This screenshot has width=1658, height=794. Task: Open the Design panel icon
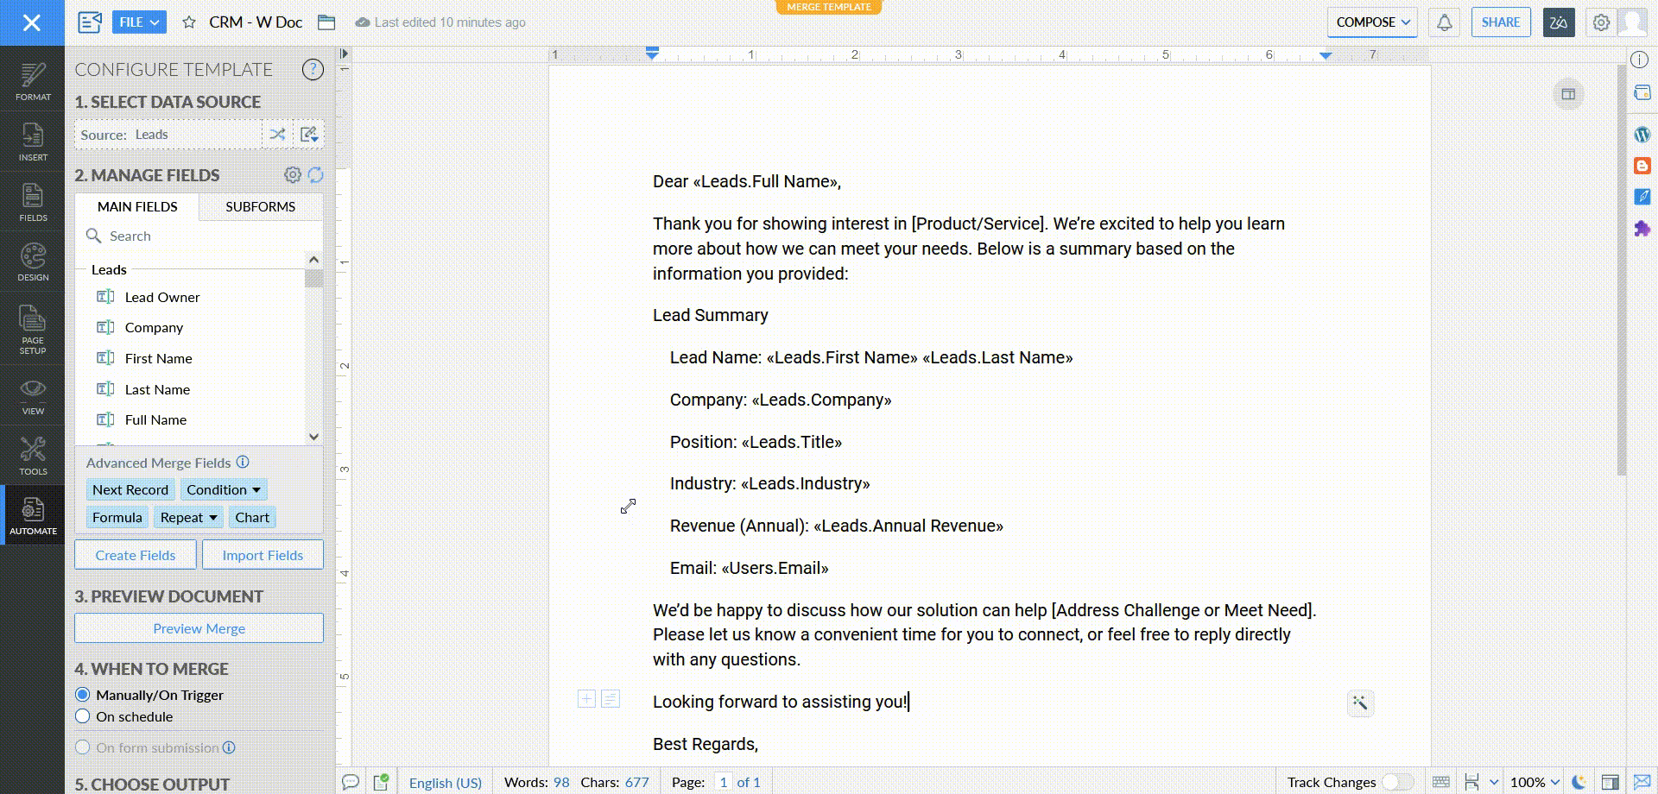coord(33,262)
